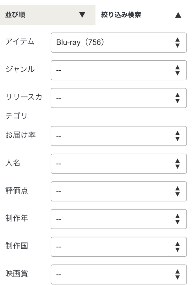Viewport: 192px width, 285px height.
Task: Choose the 映画賞 film award dropdown
Action: [118, 274]
